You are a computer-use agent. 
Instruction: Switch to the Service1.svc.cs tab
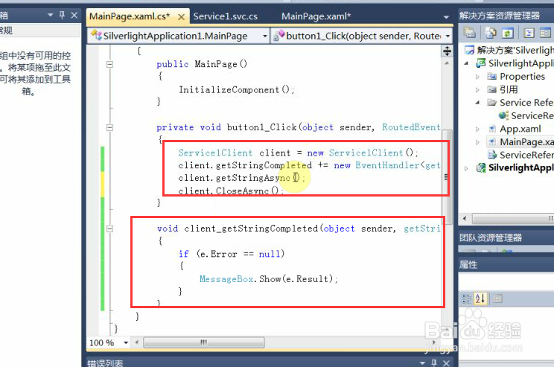click(226, 16)
